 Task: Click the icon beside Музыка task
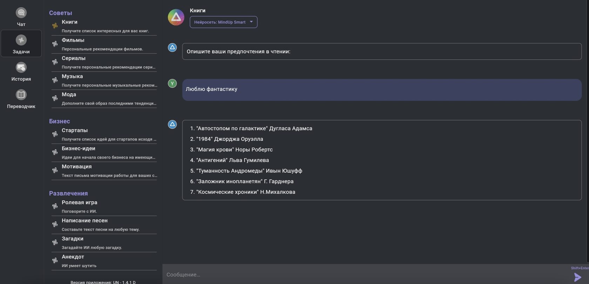click(x=55, y=80)
